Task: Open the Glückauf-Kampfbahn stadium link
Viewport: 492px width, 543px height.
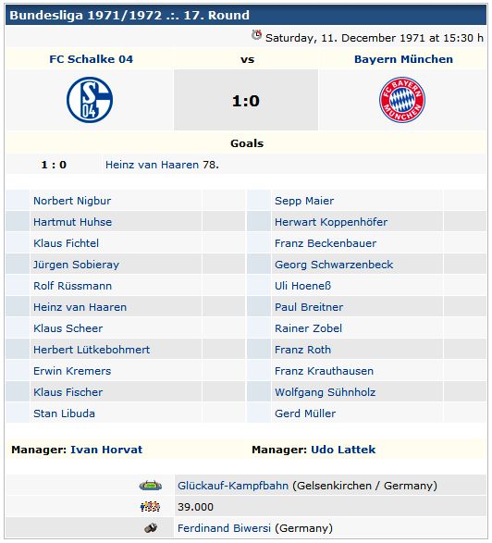Action: (233, 486)
